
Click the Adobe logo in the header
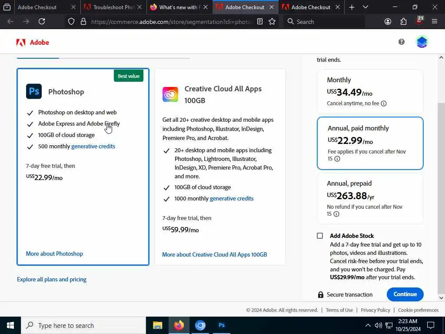point(33,42)
